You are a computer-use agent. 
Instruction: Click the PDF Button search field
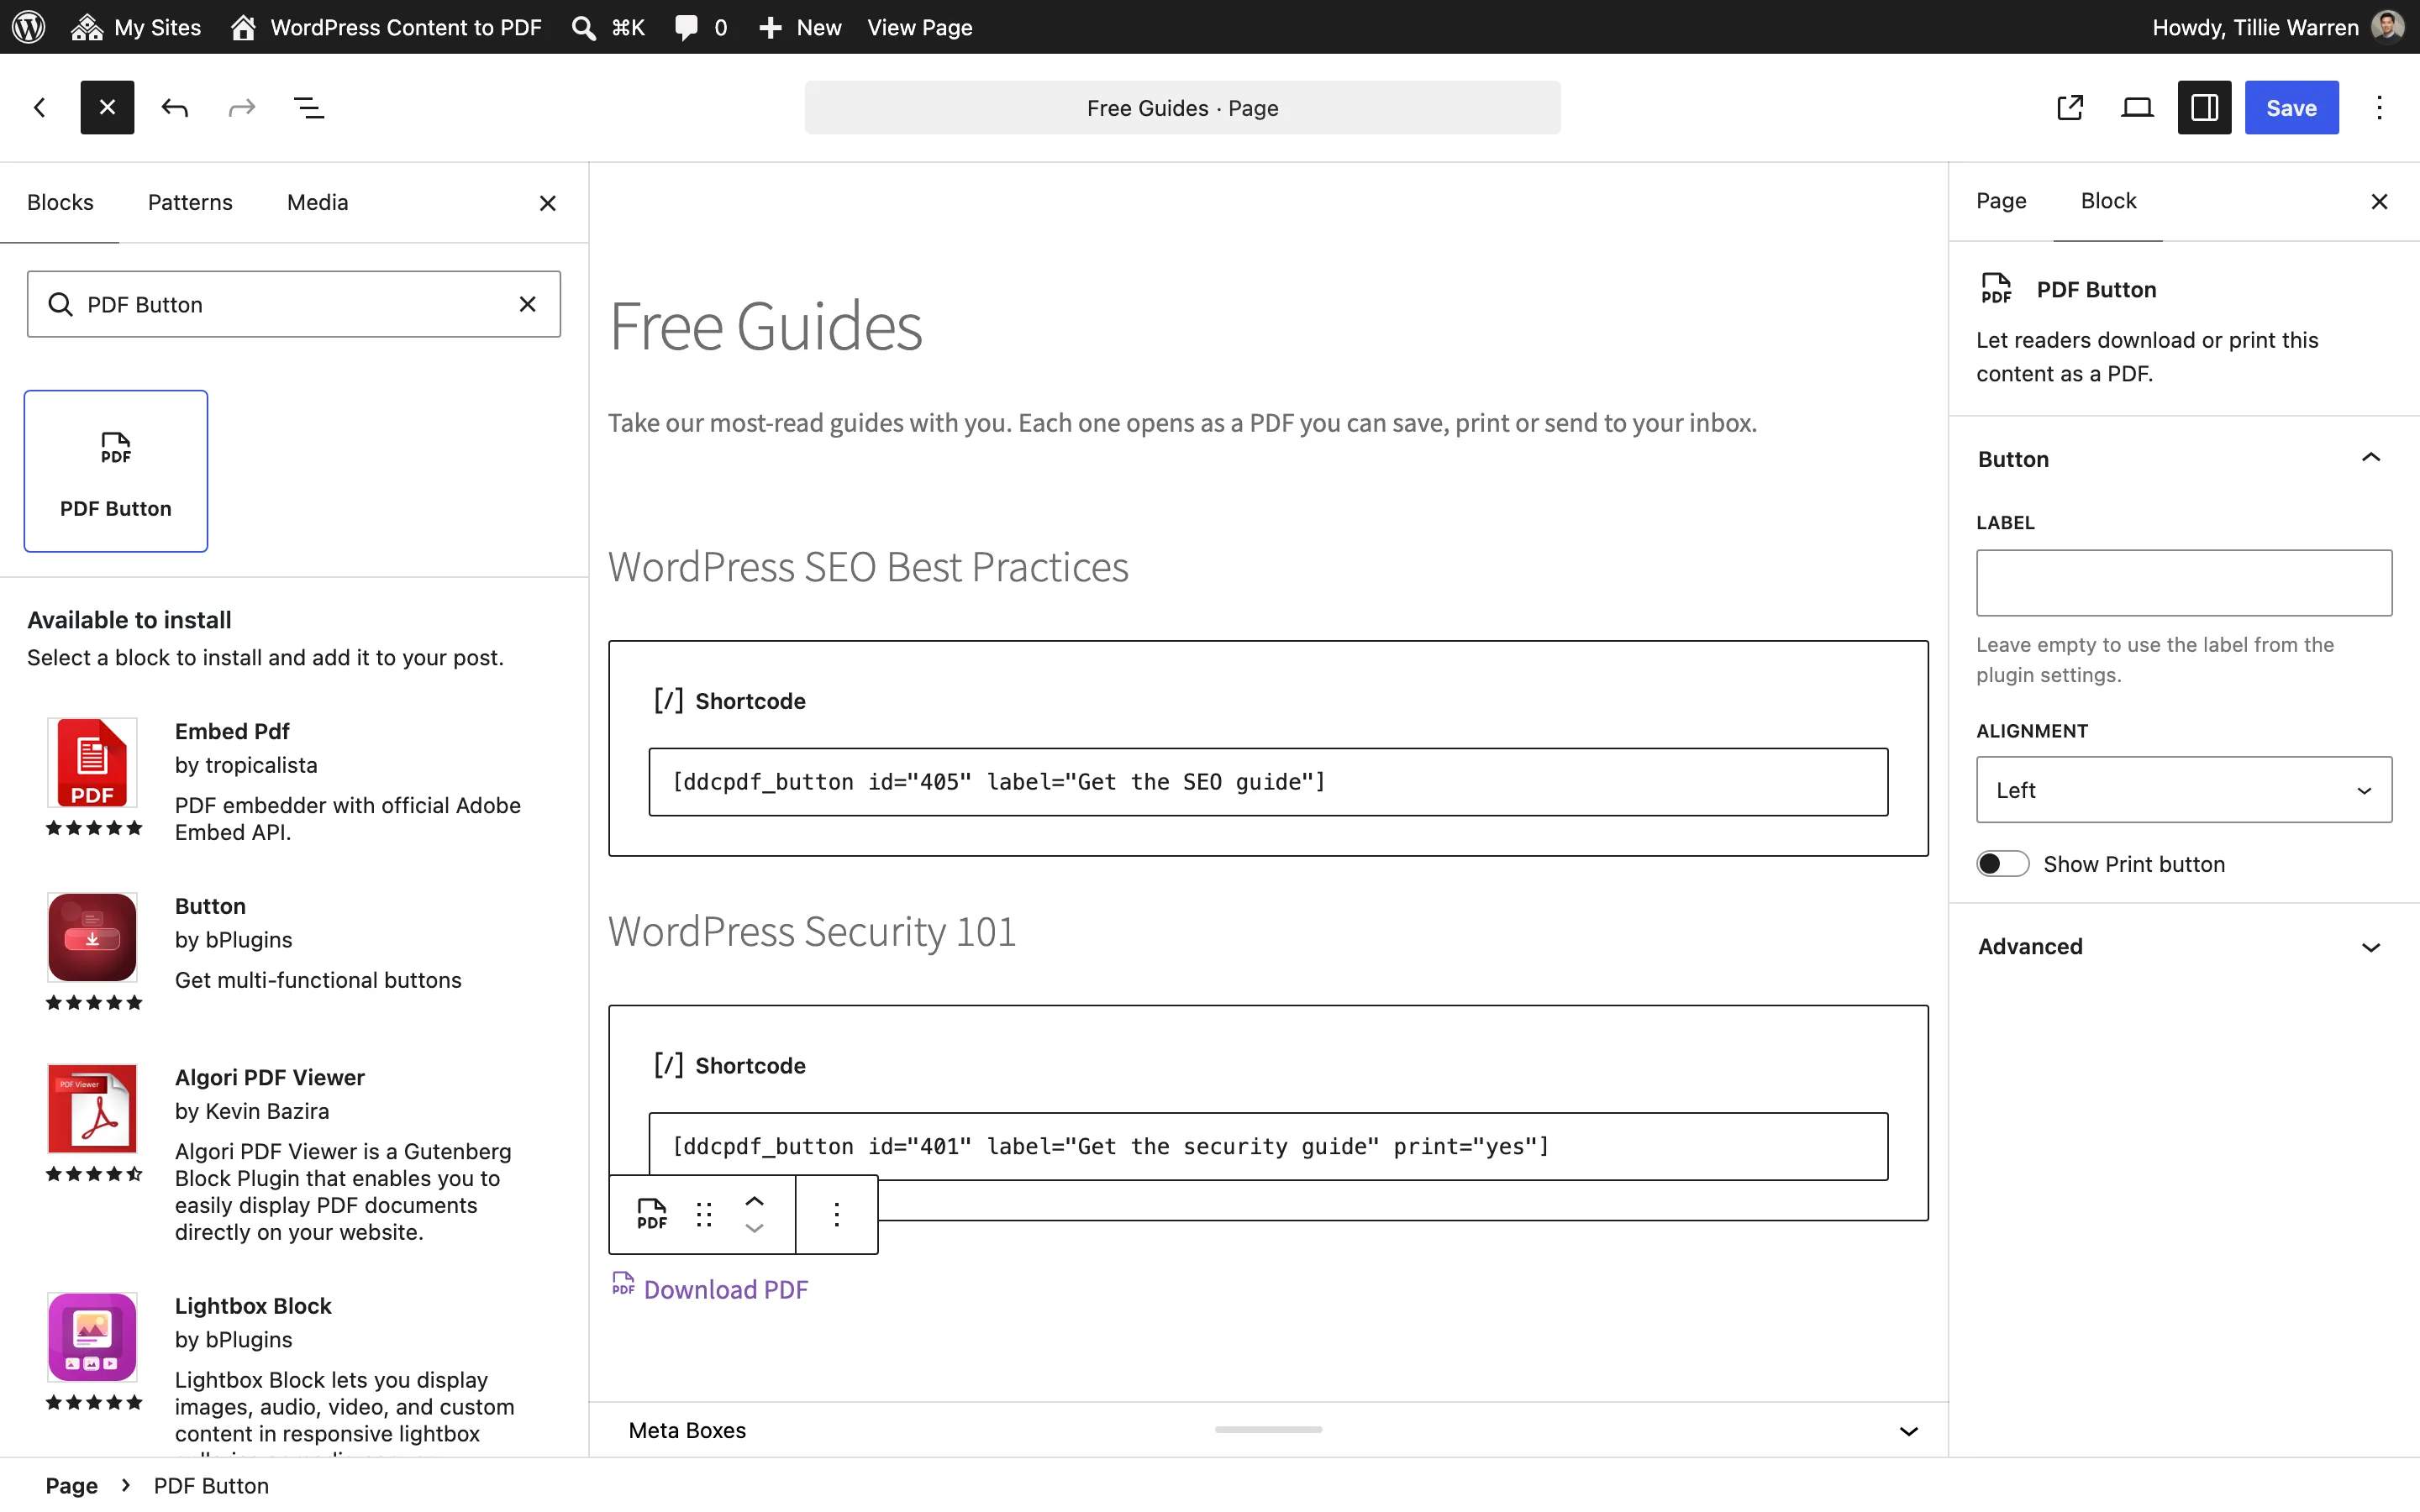pos(293,304)
